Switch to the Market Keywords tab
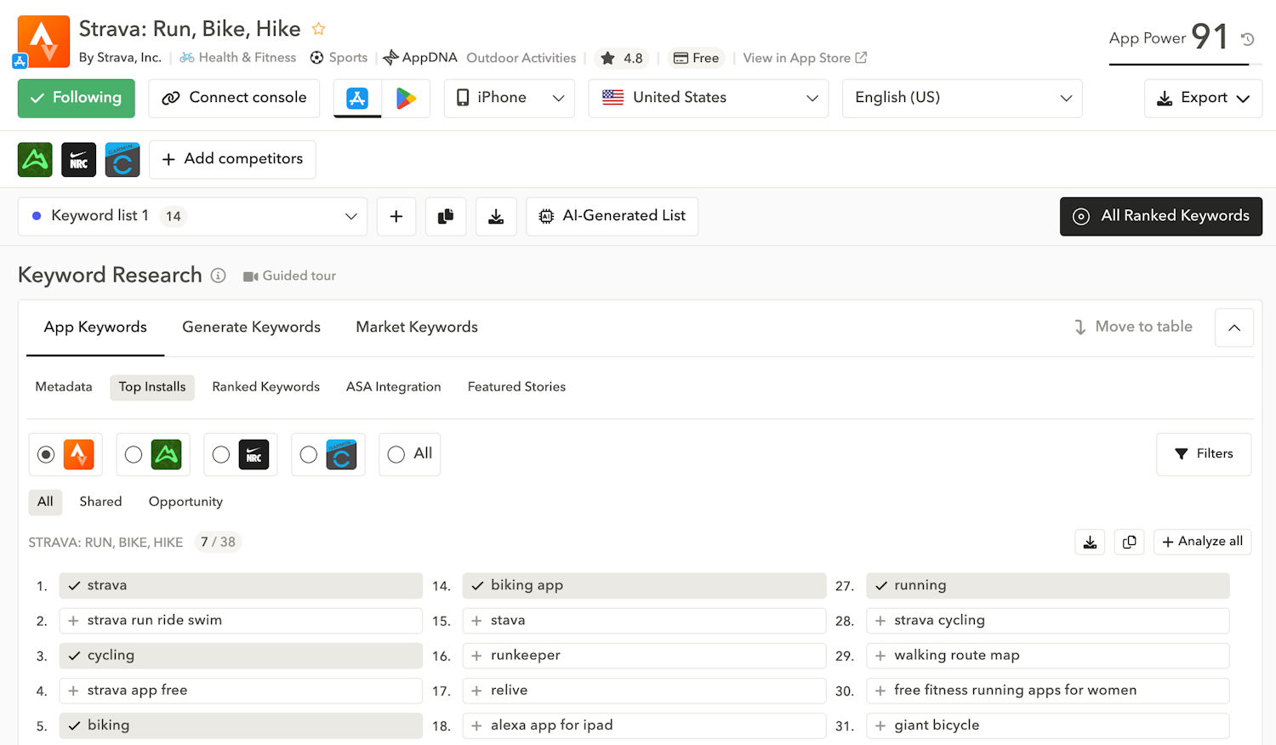The width and height of the screenshot is (1276, 745). click(417, 327)
